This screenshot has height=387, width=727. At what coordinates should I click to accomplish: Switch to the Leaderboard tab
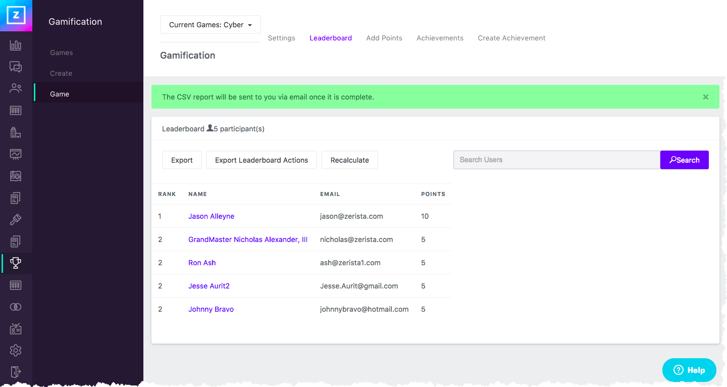coord(331,38)
